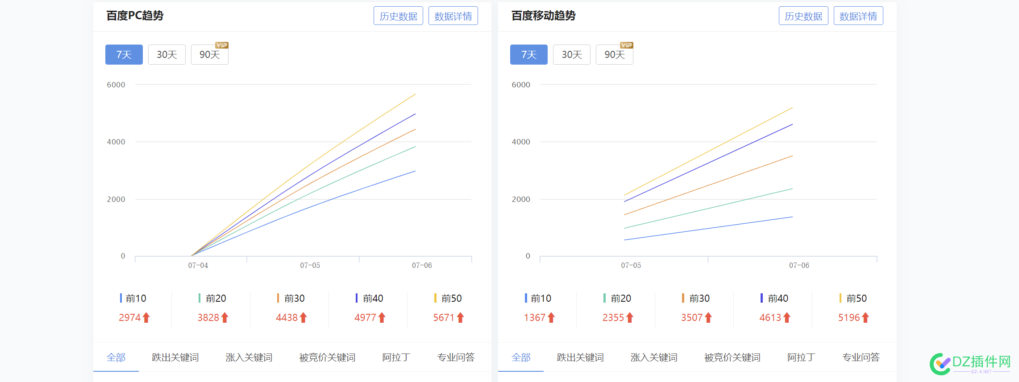Toggle 前10 legend in PC chart
This screenshot has width=1019, height=382.
(133, 298)
